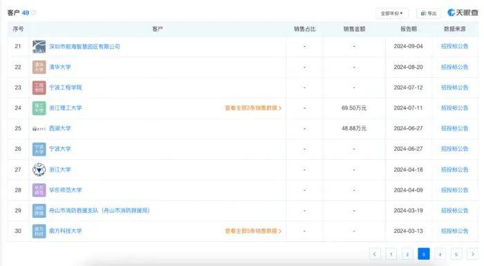Go to the previous page arrow
Image resolution: width=484 pixels, height=266 pixels.
[375, 254]
